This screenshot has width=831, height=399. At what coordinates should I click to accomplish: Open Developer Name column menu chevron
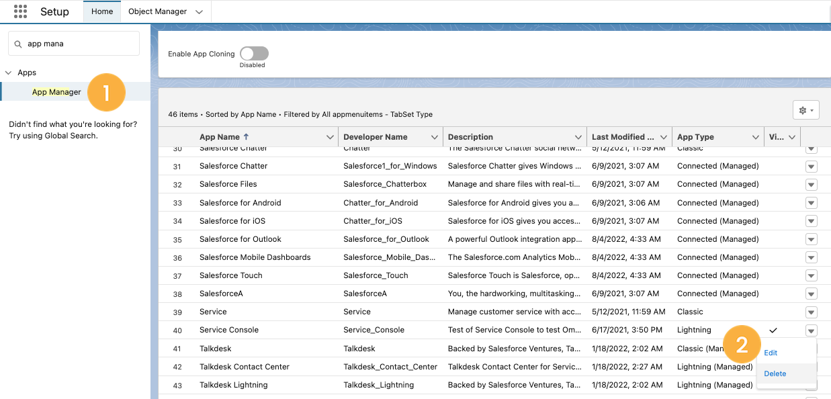434,137
